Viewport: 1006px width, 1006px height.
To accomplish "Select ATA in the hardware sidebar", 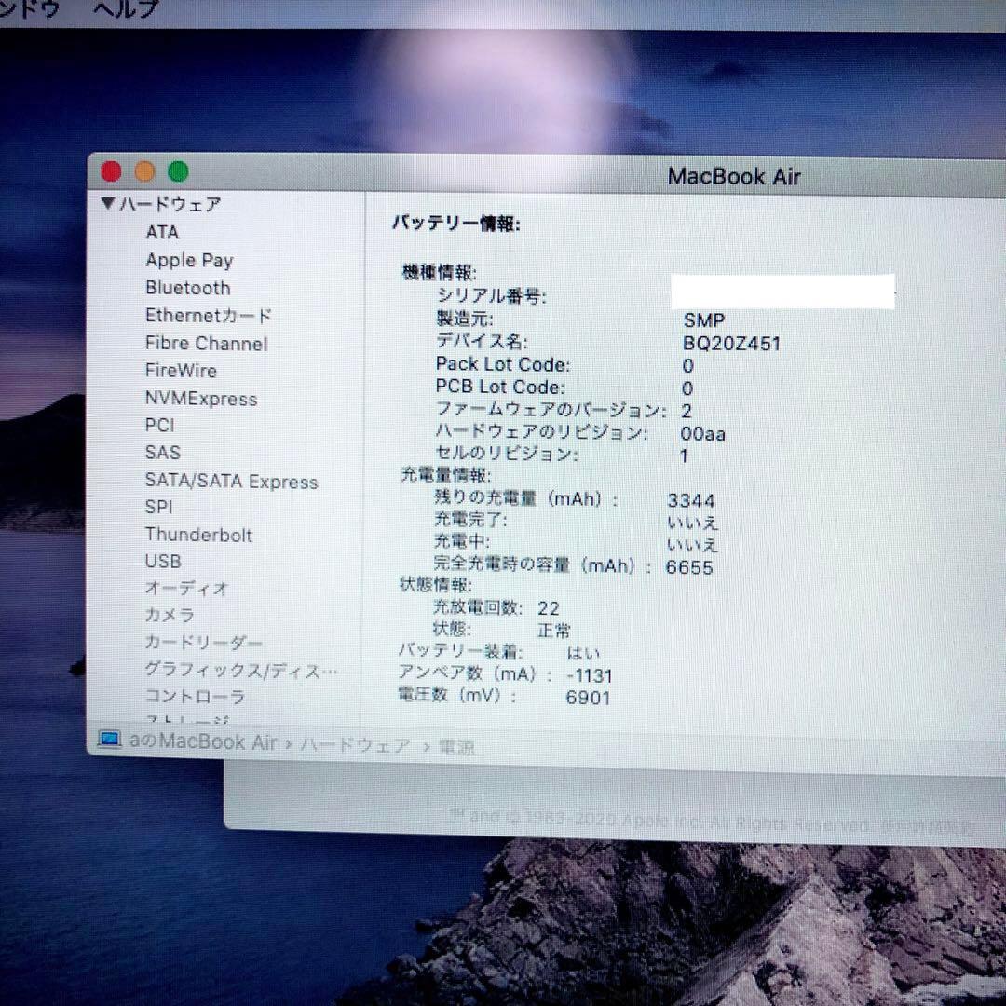I will [163, 232].
